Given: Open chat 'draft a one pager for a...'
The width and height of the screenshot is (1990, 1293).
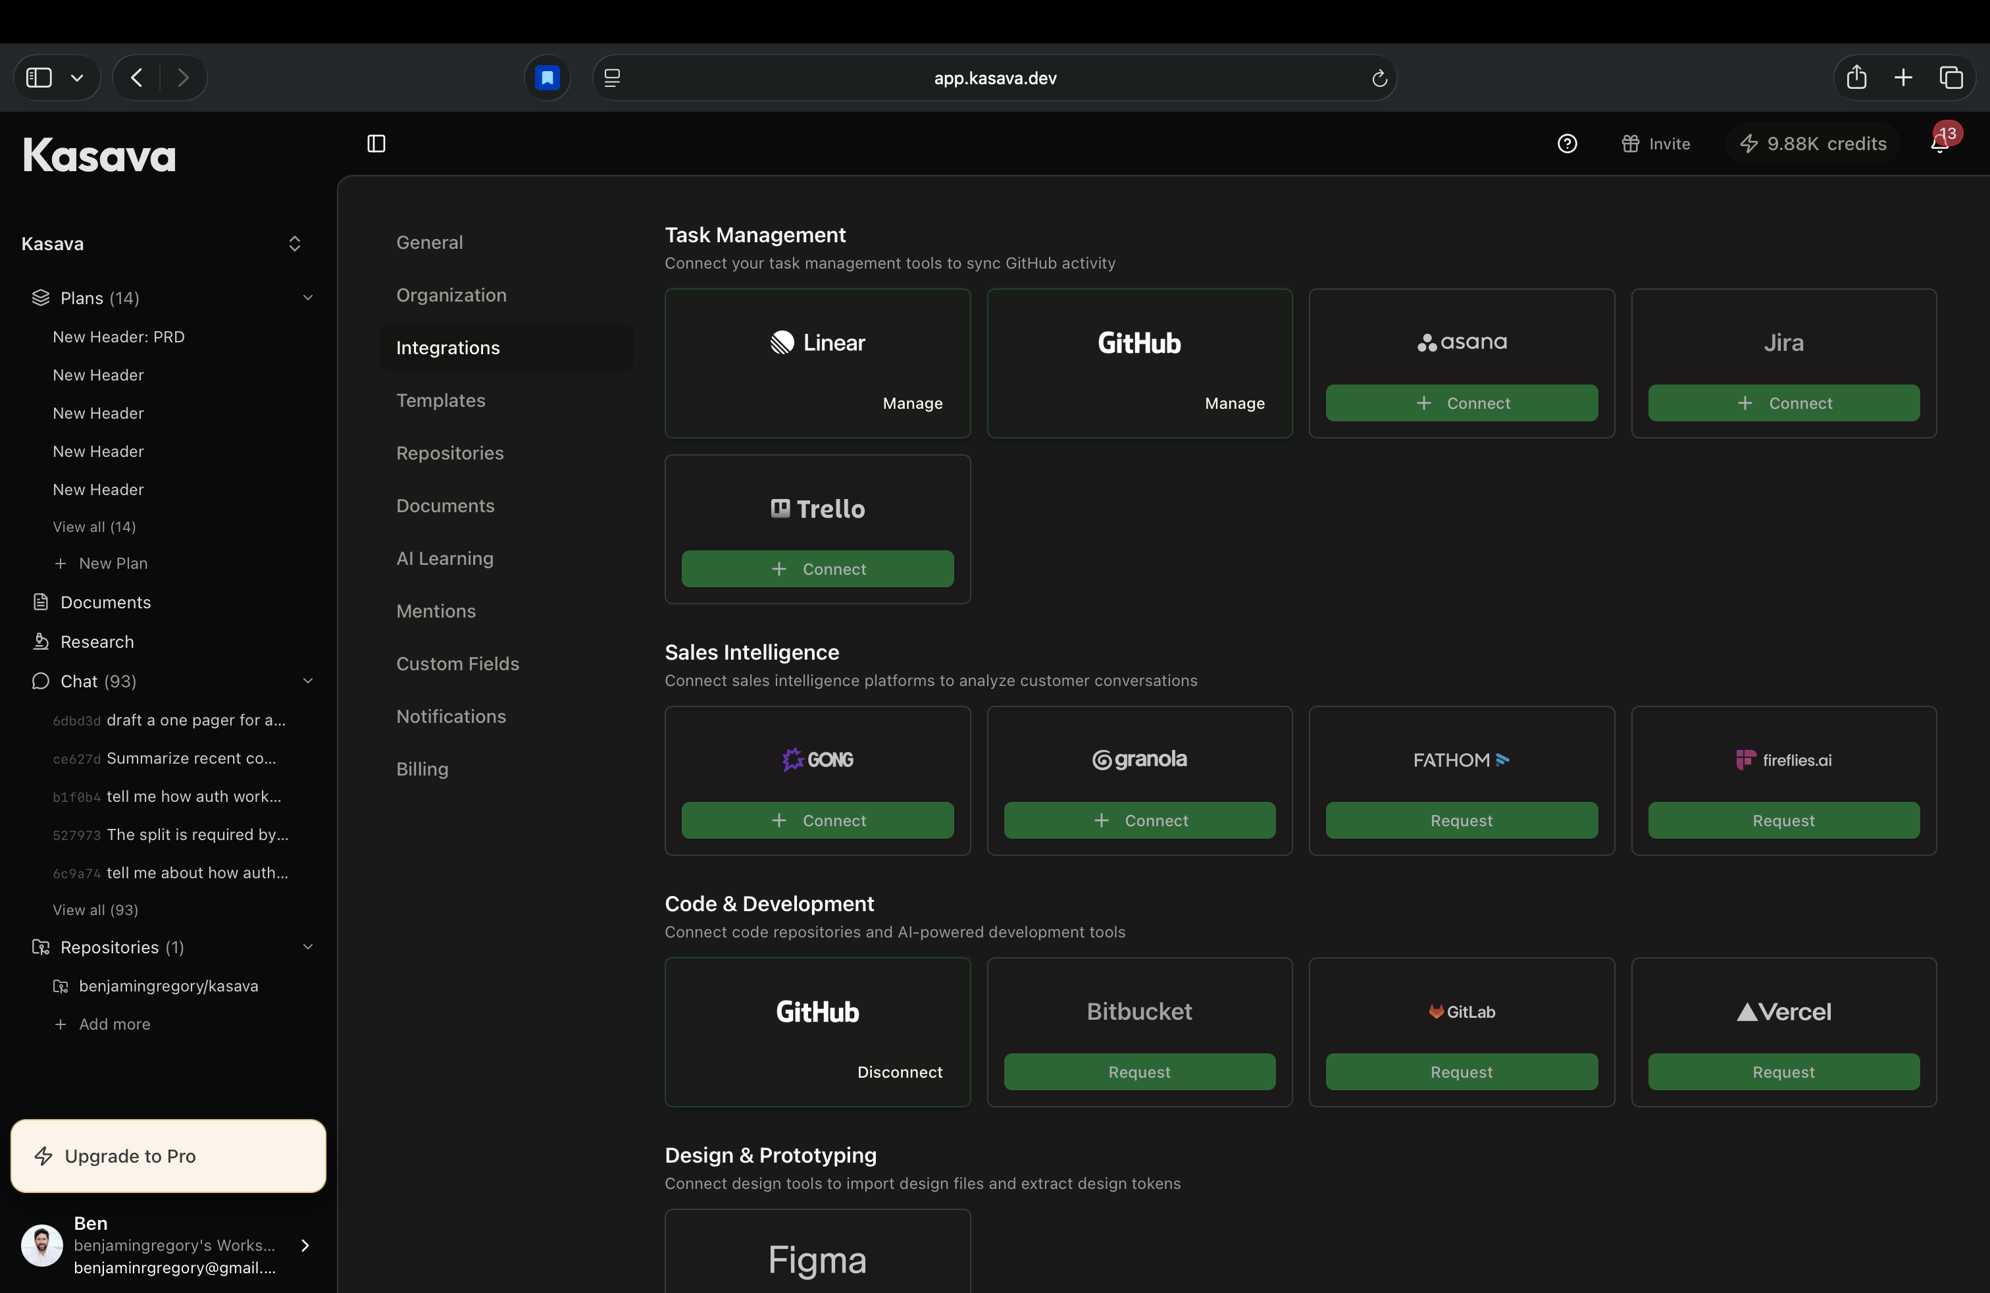Looking at the screenshot, I should 170,720.
